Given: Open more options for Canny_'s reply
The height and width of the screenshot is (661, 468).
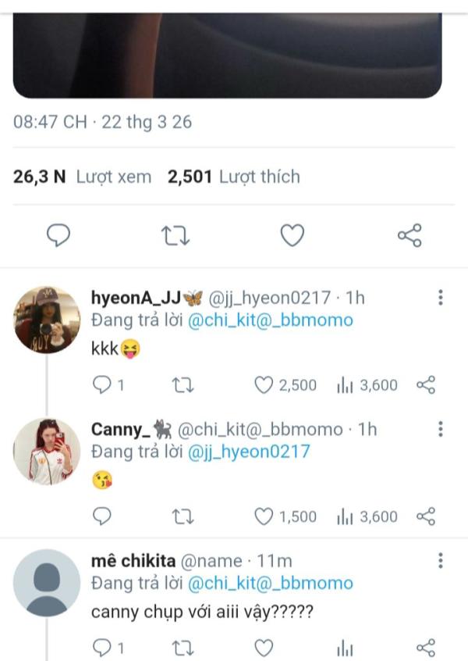Looking at the screenshot, I should coord(441,429).
